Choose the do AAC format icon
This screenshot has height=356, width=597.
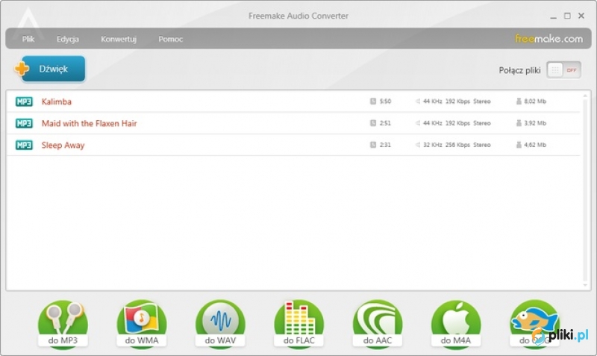pos(378,324)
